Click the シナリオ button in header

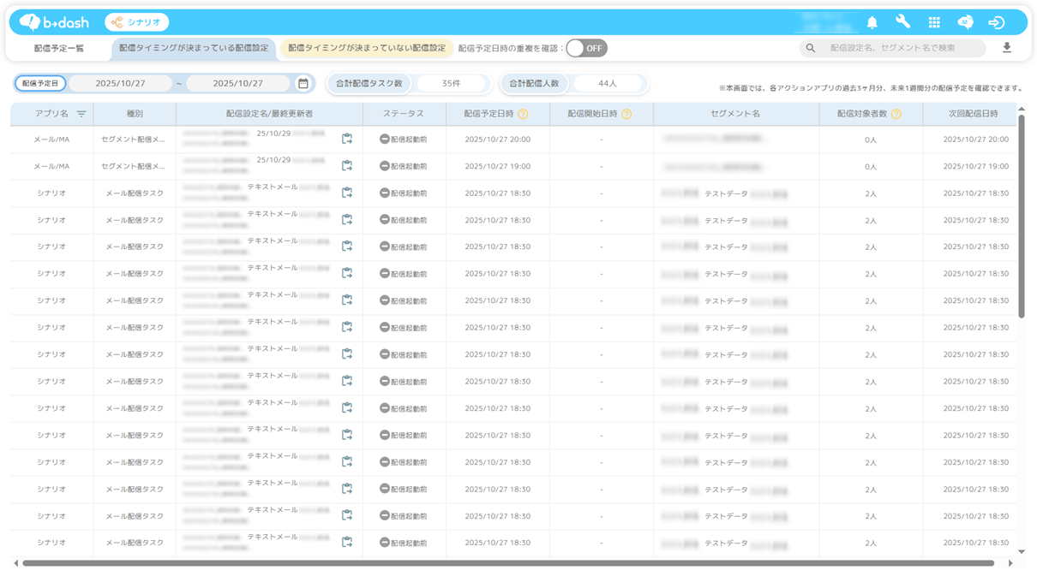pos(137,22)
